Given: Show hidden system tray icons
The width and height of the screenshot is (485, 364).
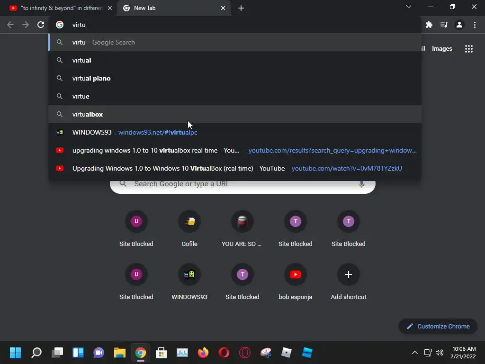Looking at the screenshot, I should [415, 353].
